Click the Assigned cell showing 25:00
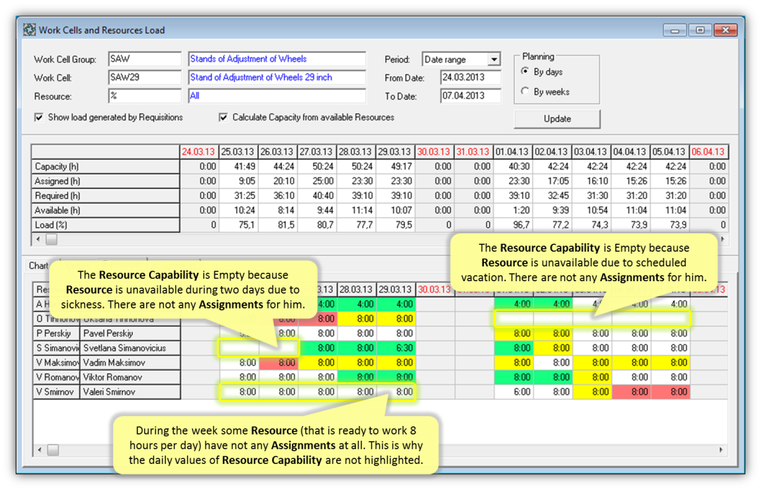The width and height of the screenshot is (761, 490). point(316,181)
